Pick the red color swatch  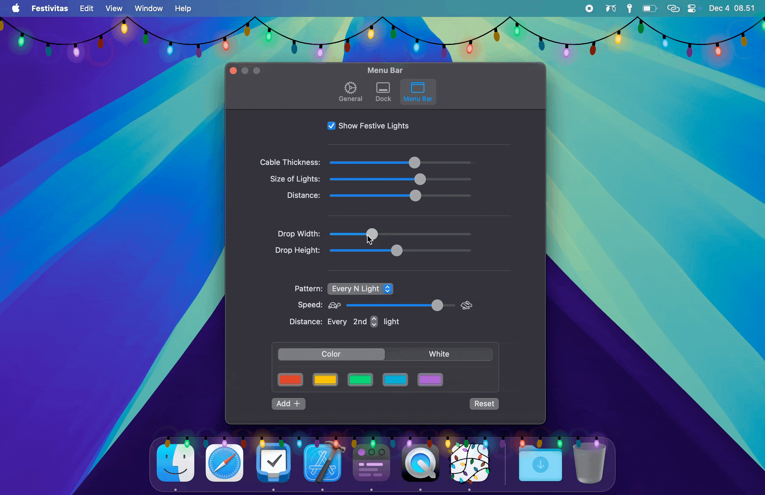click(x=290, y=380)
